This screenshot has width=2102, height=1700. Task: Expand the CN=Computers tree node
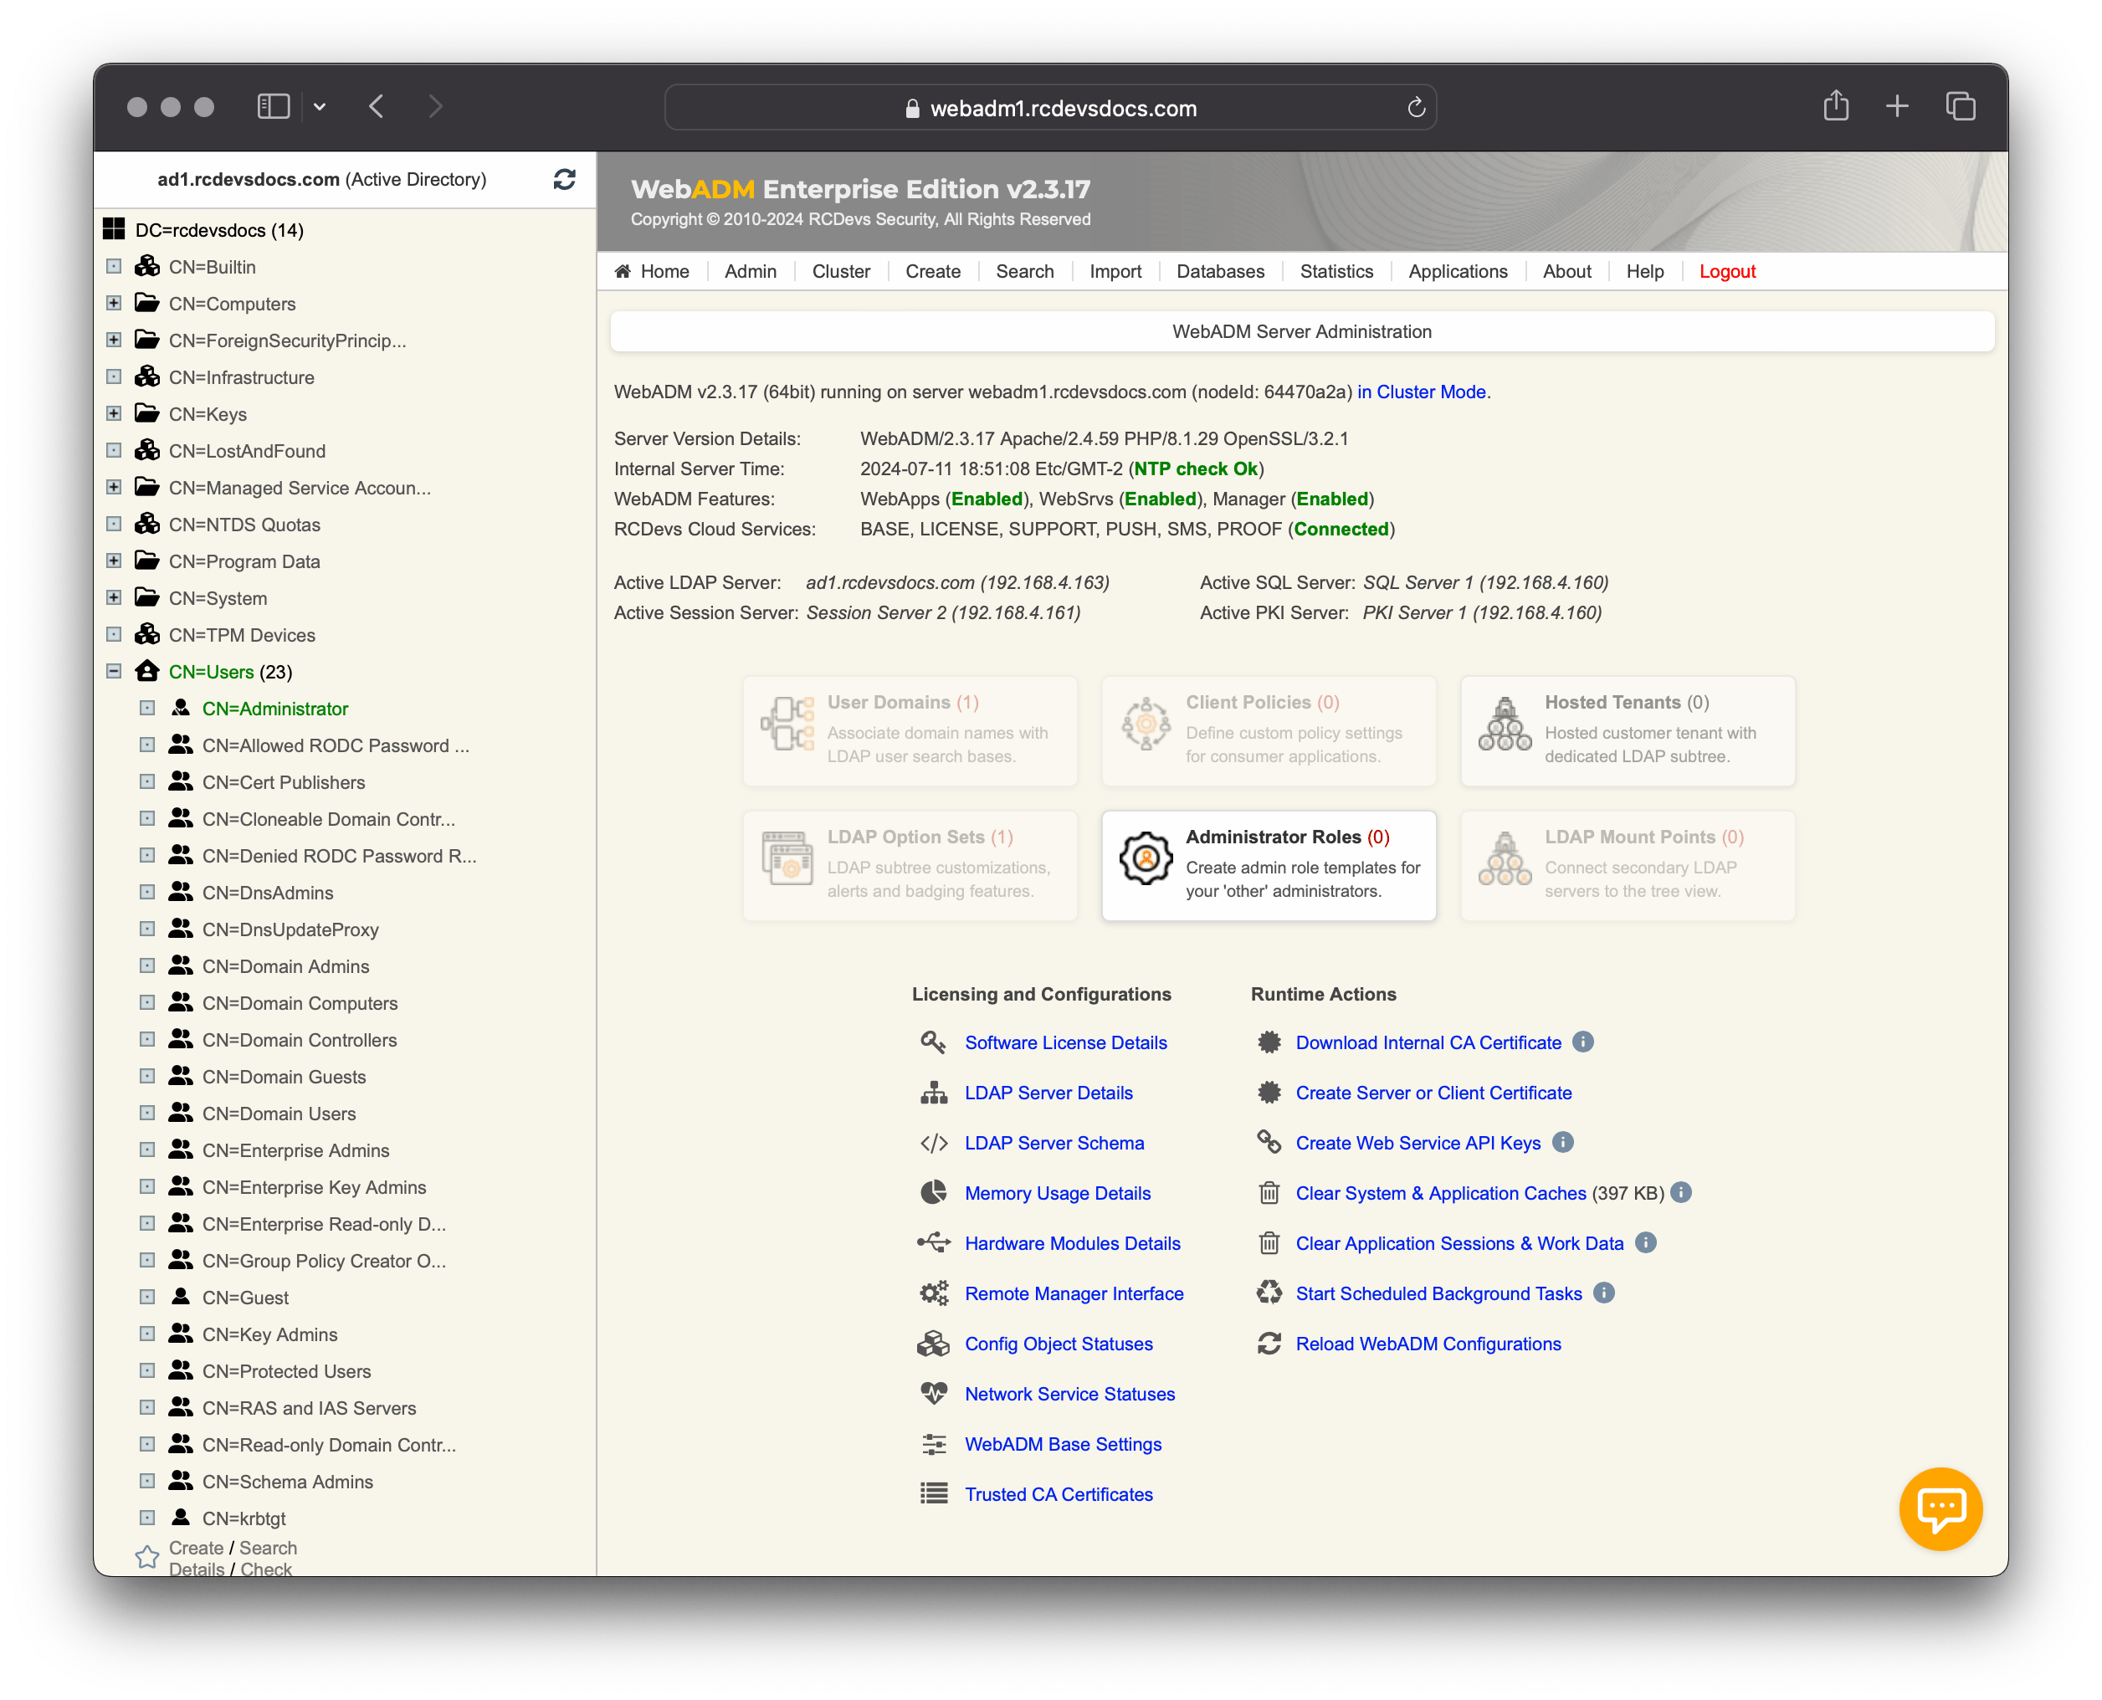[x=114, y=304]
